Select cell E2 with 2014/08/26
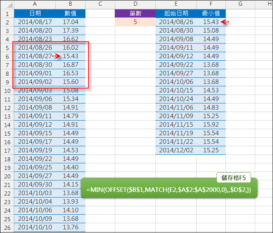The height and width of the screenshot is (233, 273). pos(176,22)
